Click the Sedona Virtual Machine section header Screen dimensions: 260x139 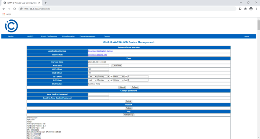129,48
